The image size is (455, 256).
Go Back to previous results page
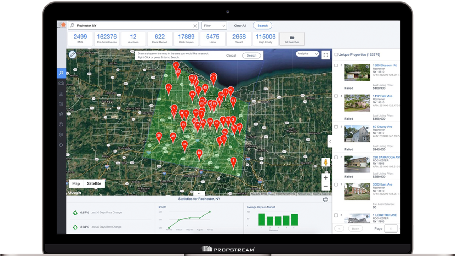coord(355,229)
